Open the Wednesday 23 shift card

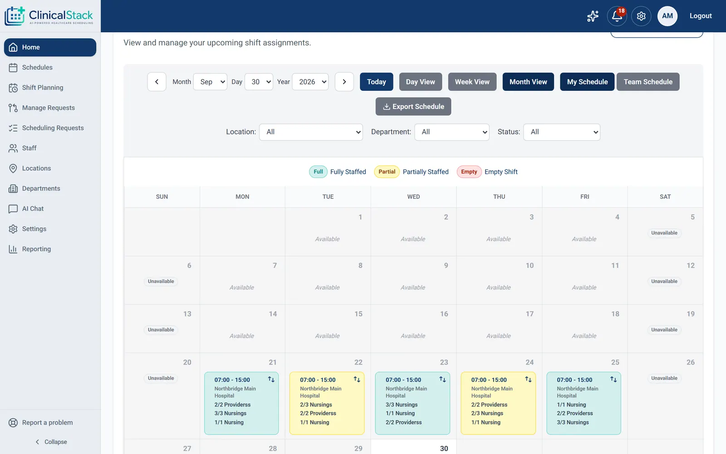click(x=412, y=403)
